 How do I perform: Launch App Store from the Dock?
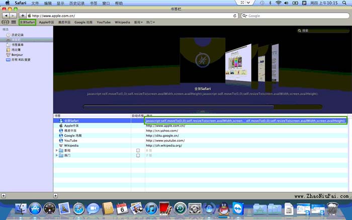[35, 208]
